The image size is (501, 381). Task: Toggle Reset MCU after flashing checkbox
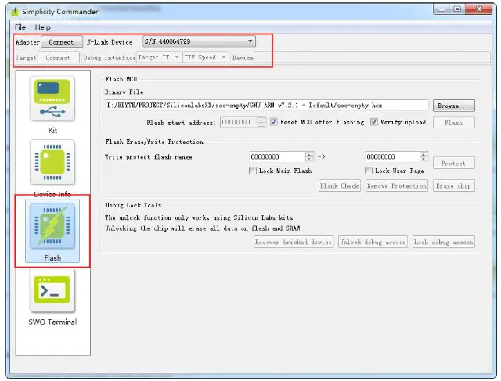pyautogui.click(x=273, y=122)
